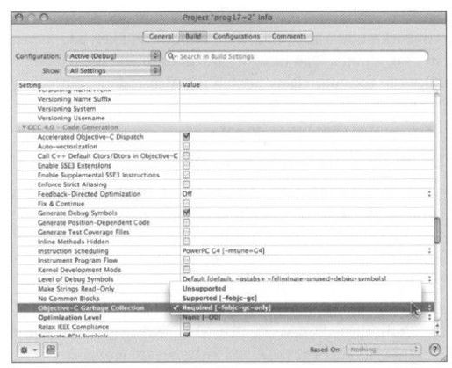Switch to the Configurations tab
452x368 pixels.
[236, 36]
